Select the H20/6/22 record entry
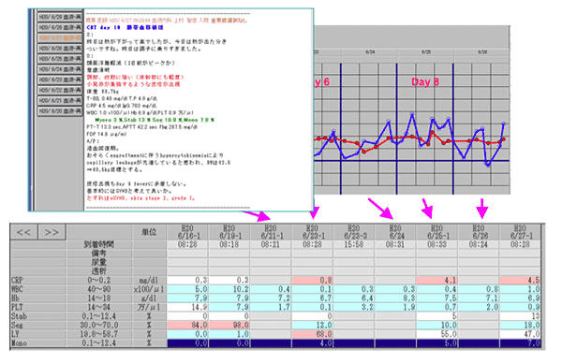Viewport: 562px width, 363px height. coord(60,90)
